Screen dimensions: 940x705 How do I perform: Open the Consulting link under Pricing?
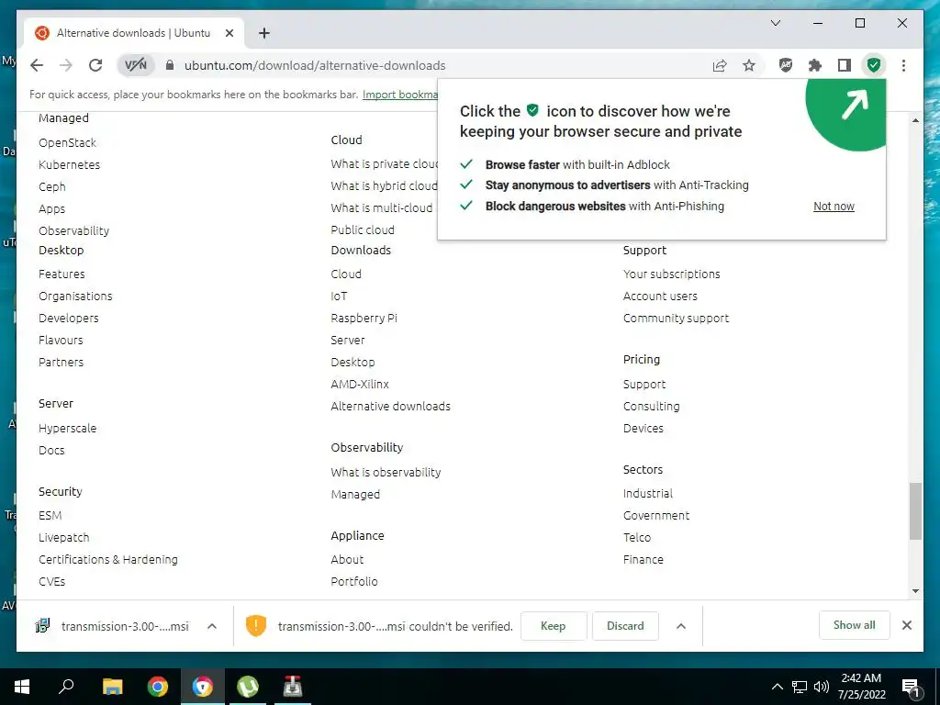click(651, 407)
